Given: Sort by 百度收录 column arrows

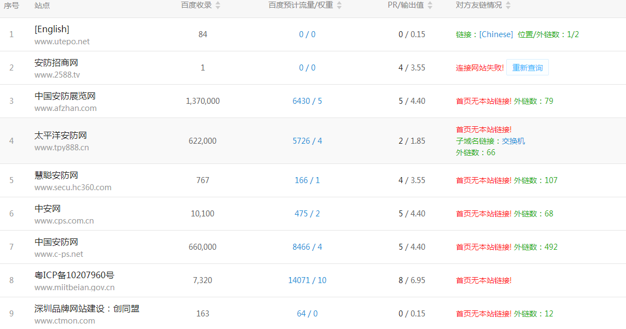Looking at the screenshot, I should (x=218, y=5).
